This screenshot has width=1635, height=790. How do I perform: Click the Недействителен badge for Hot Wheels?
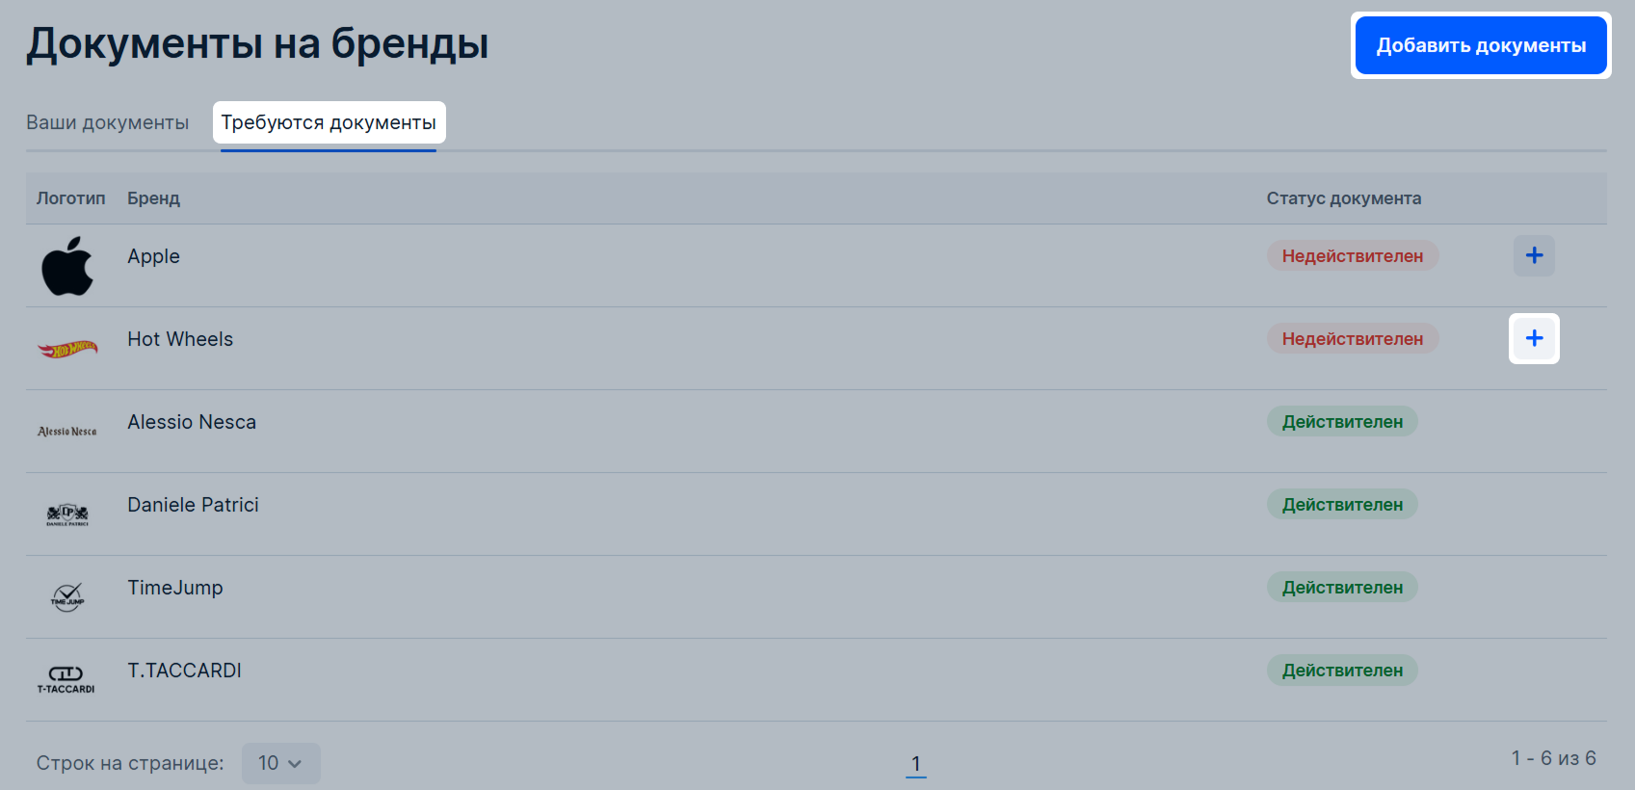(1353, 339)
